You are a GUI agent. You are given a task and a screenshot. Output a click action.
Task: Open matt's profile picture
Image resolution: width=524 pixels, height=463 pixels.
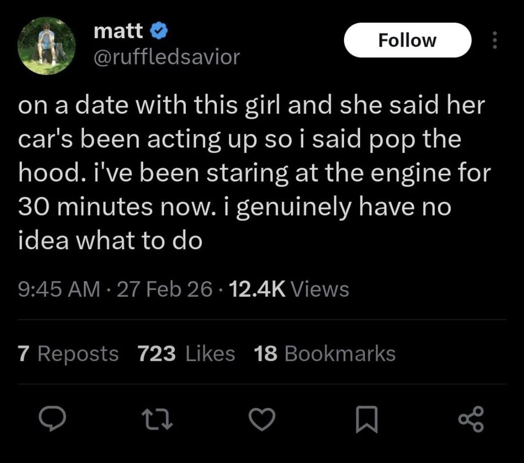pos(47,46)
